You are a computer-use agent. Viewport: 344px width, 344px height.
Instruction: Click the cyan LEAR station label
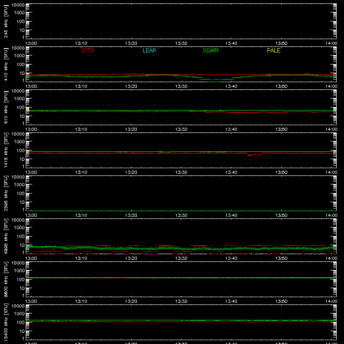[x=149, y=50]
